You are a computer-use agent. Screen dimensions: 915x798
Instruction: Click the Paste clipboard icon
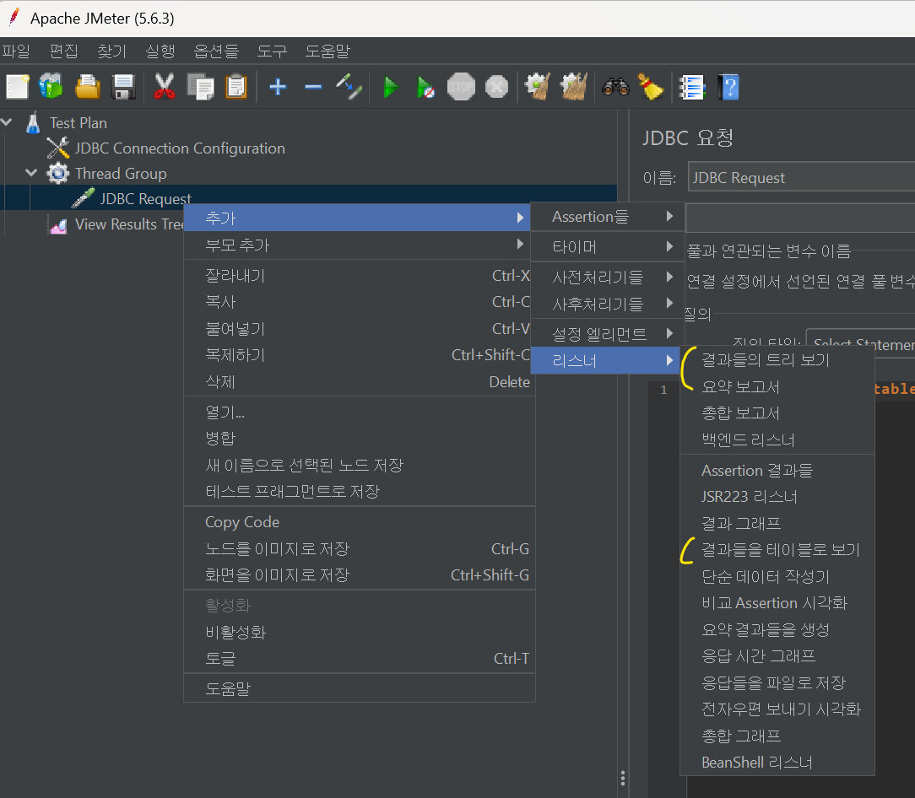pyautogui.click(x=236, y=88)
